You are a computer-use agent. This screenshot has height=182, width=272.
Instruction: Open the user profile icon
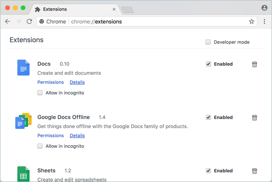click(264, 8)
